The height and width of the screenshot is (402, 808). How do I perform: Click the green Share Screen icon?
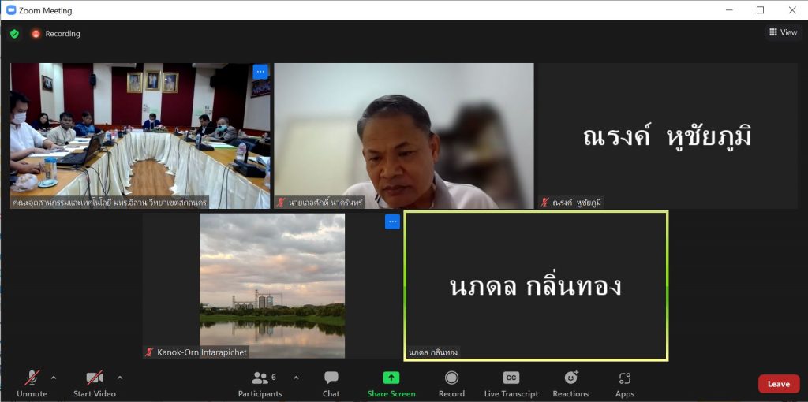click(391, 378)
